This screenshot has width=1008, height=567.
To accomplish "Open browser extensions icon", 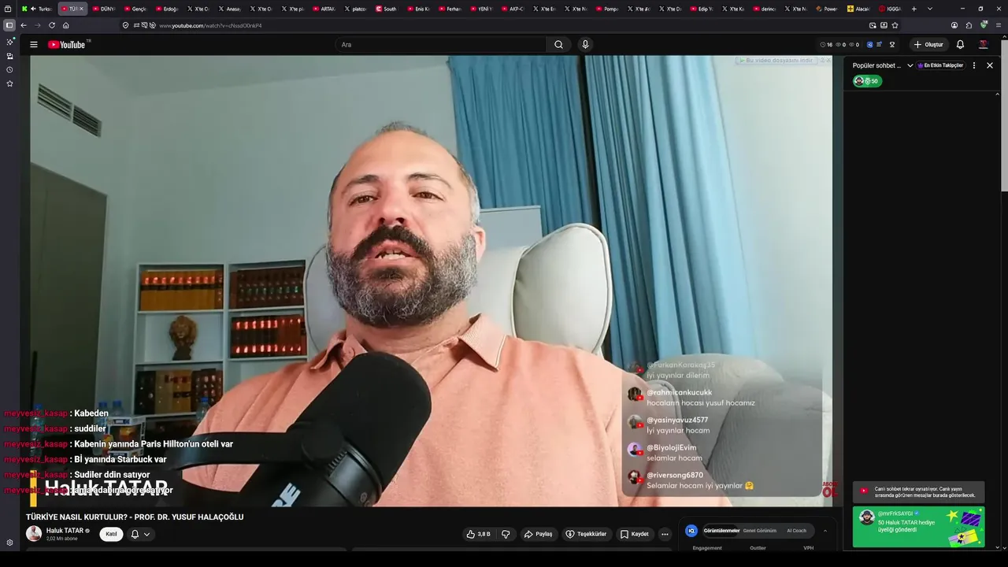I will point(969,25).
